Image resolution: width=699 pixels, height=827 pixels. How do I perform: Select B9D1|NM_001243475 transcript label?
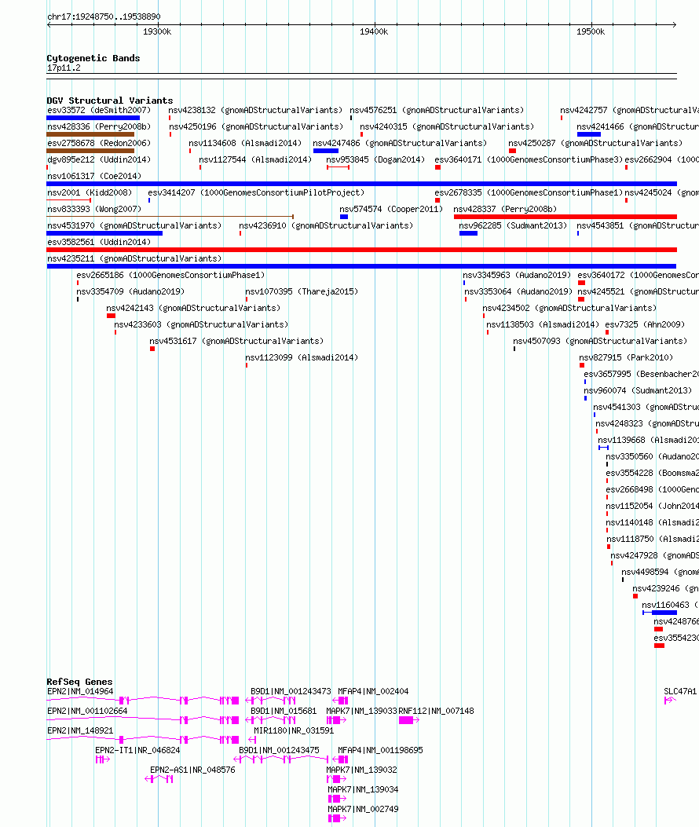tap(279, 750)
